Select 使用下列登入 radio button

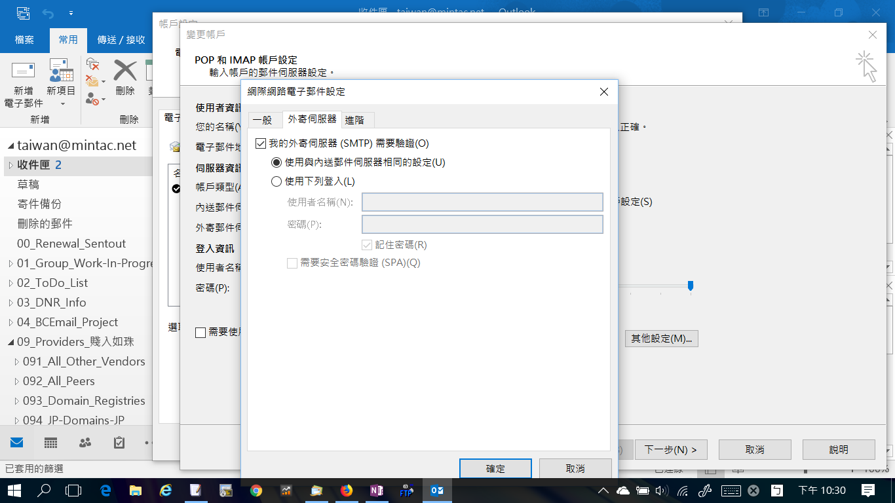coord(276,181)
